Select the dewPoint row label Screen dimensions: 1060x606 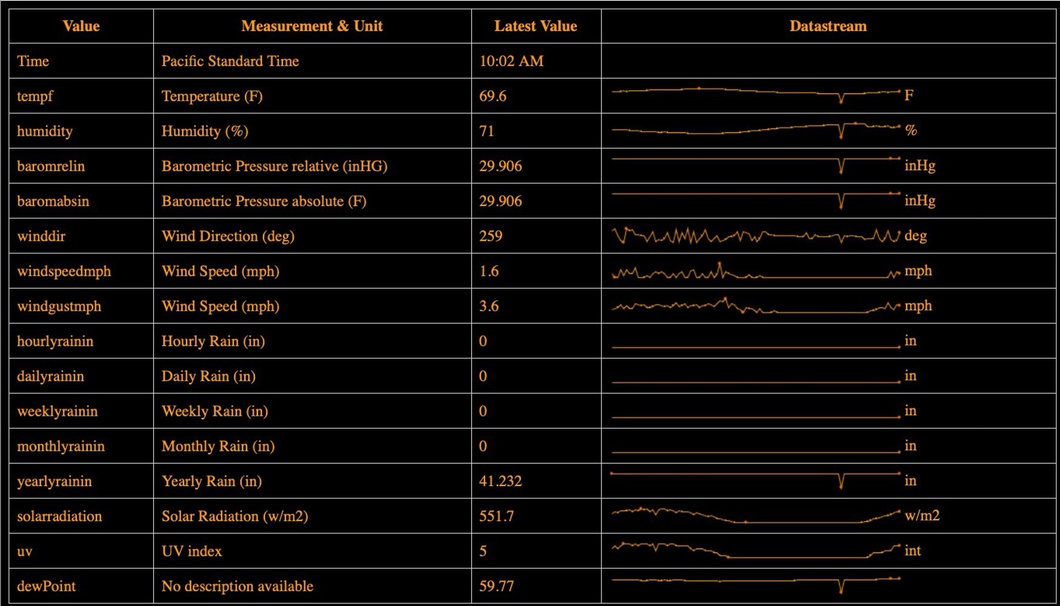[46, 587]
